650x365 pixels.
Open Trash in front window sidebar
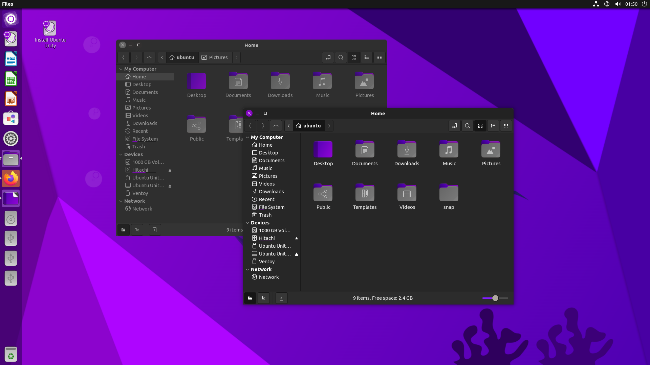(265, 215)
